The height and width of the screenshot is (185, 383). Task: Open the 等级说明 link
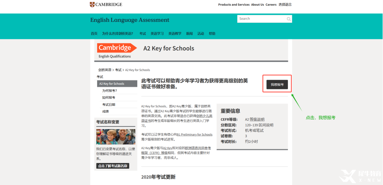pos(257,119)
